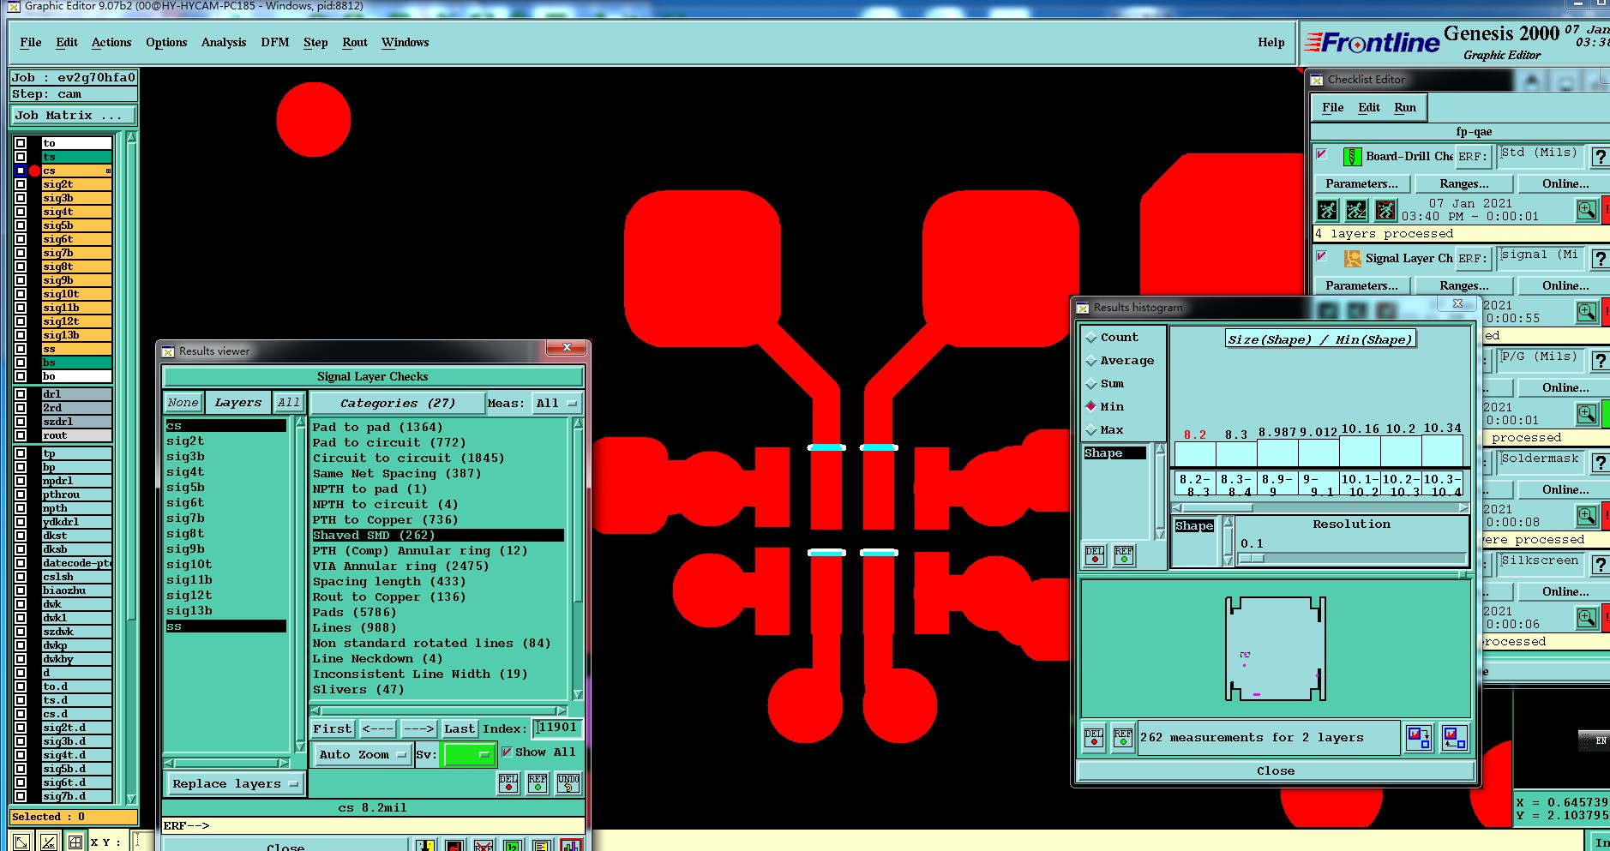The image size is (1610, 851).
Task: Click next arrow button in Results viewer
Action: (x=418, y=728)
